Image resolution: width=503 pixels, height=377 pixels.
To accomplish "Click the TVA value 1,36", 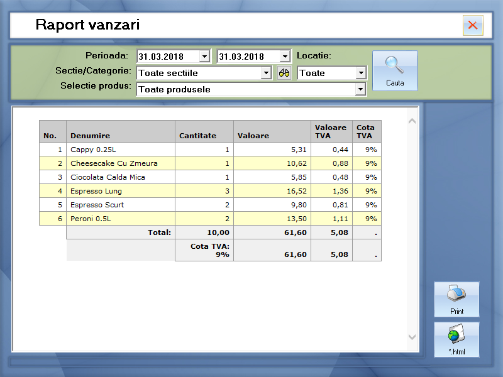I will coord(340,191).
